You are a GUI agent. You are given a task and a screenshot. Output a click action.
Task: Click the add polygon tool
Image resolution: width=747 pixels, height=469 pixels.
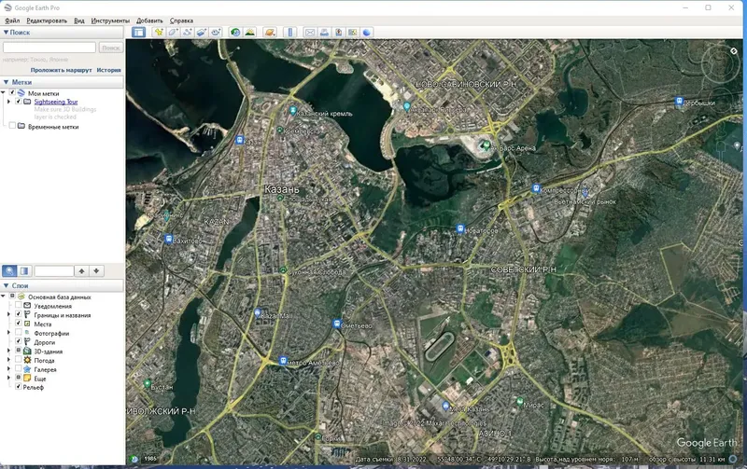173,33
